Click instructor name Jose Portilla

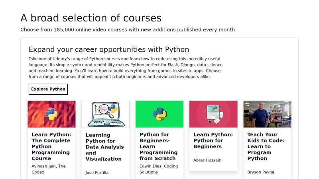[x=97, y=173]
